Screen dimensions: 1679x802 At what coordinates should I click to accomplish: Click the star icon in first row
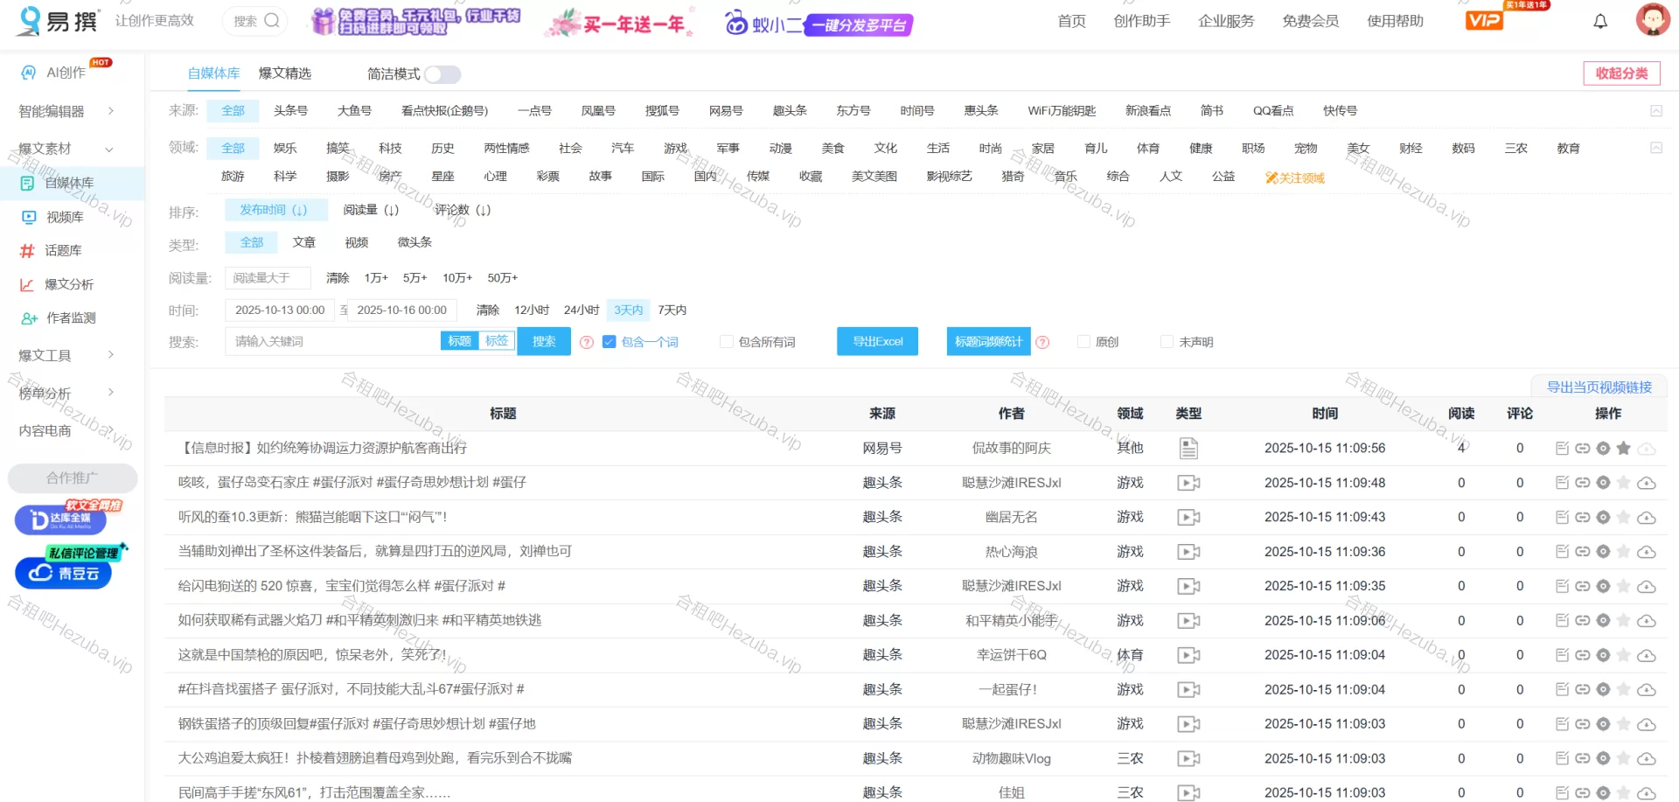tap(1623, 449)
